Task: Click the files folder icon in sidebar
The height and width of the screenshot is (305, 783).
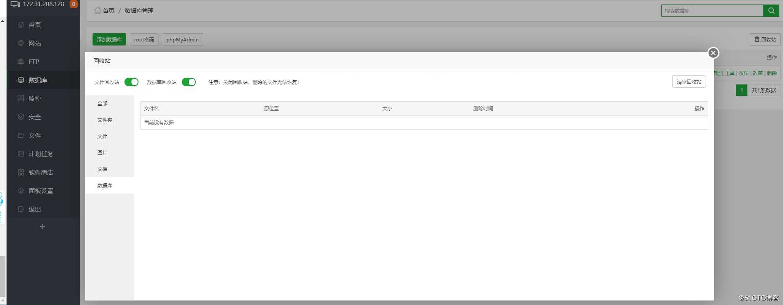Action: [21, 135]
